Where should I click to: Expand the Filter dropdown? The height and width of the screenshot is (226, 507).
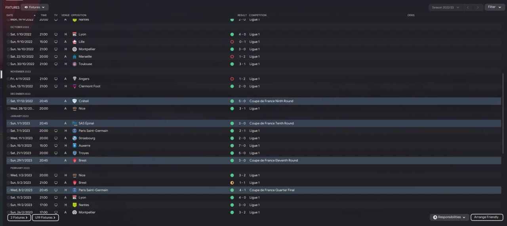click(494, 7)
